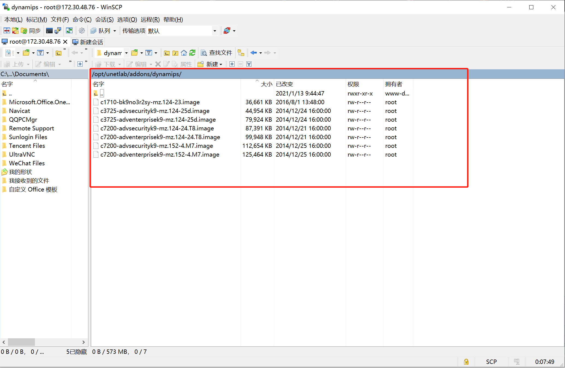Click blue back arrow in remote toolbar
565x368 pixels.
[x=254, y=53]
